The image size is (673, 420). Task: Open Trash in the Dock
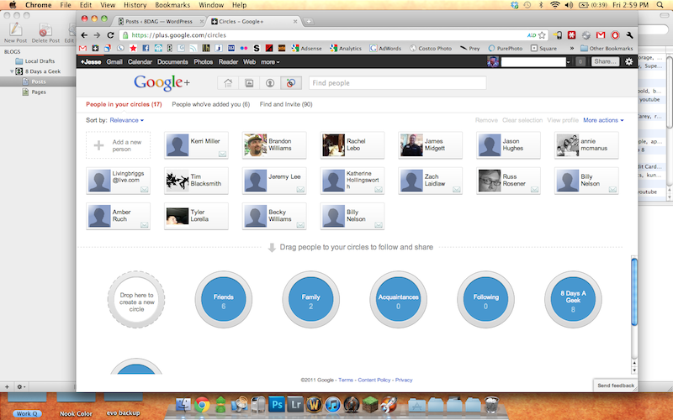click(492, 405)
